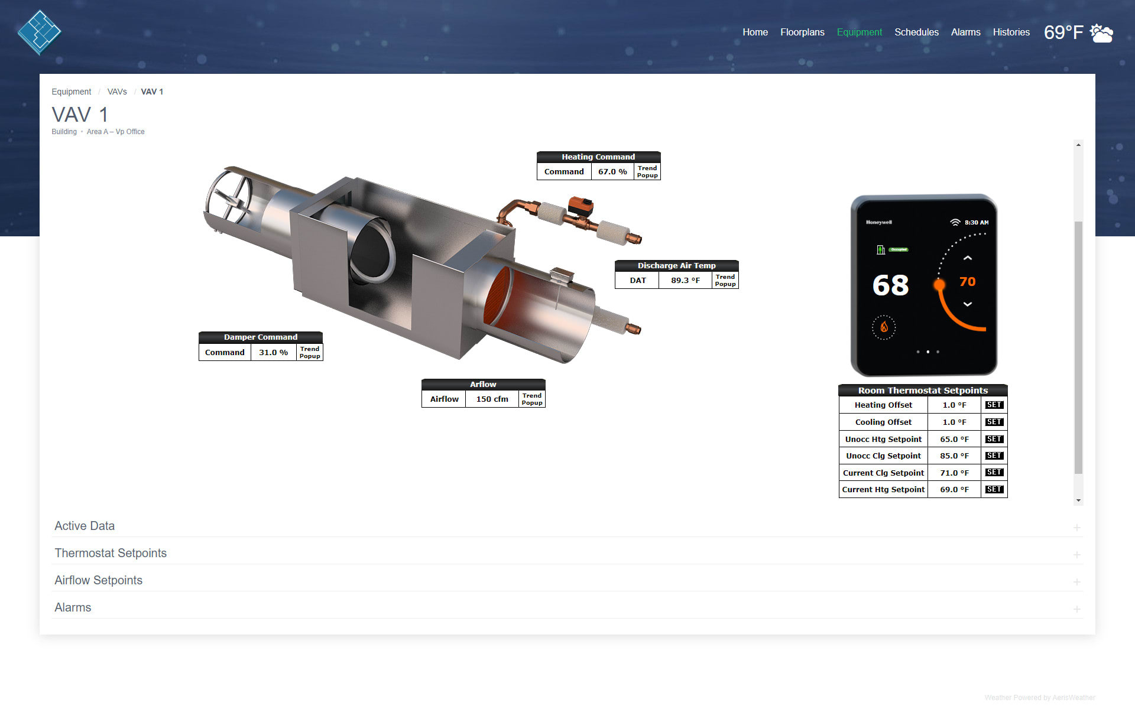The width and height of the screenshot is (1135, 709).
Task: Expand the Alarms accordion section
Action: coord(567,607)
